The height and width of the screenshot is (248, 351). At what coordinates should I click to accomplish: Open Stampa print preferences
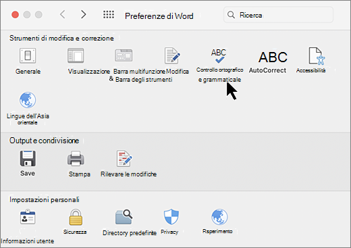[x=76, y=158]
